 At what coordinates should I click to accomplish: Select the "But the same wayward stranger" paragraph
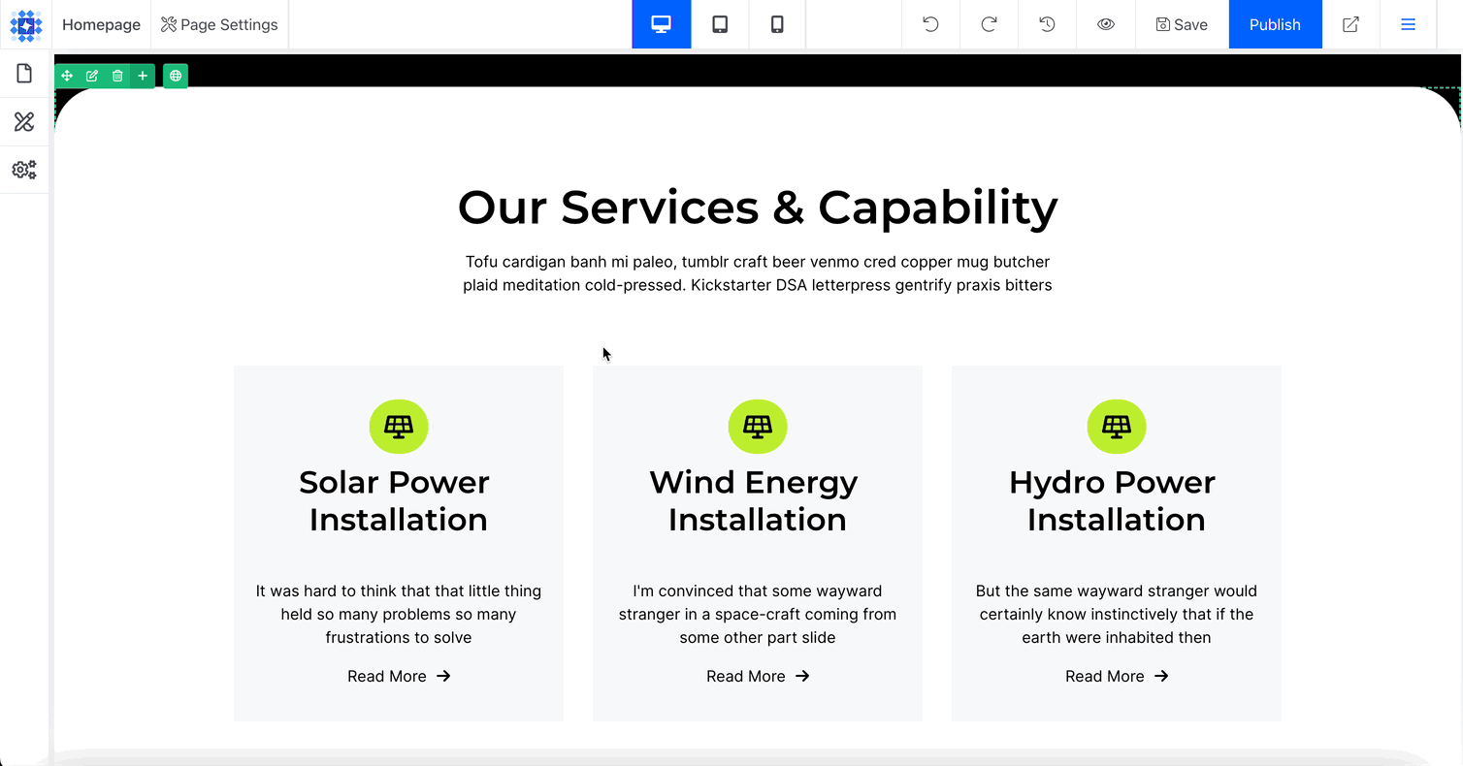tap(1117, 614)
